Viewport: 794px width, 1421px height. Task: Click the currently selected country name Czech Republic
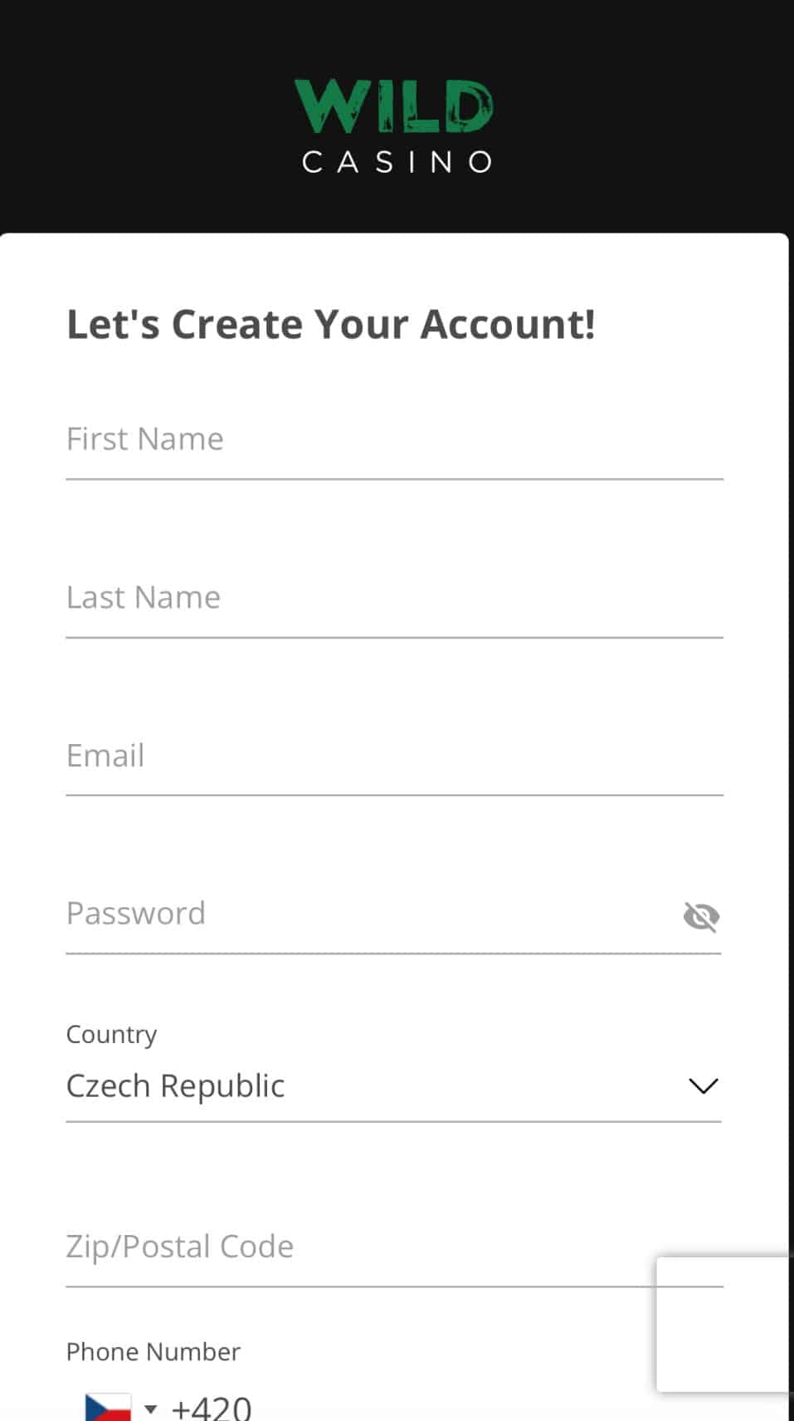[176, 1085]
